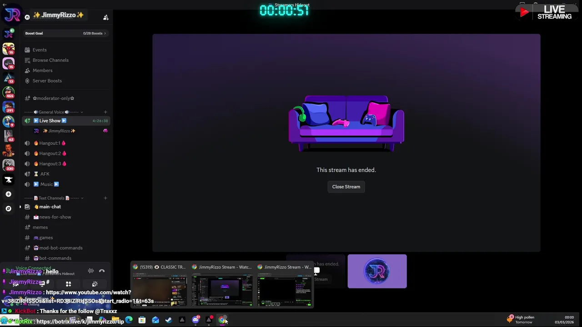The image size is (582, 327).
Task: Click the pink live indicator beside JimmyRizzo
Action: (105, 131)
